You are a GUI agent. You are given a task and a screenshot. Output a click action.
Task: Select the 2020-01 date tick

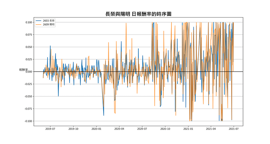click(97, 129)
